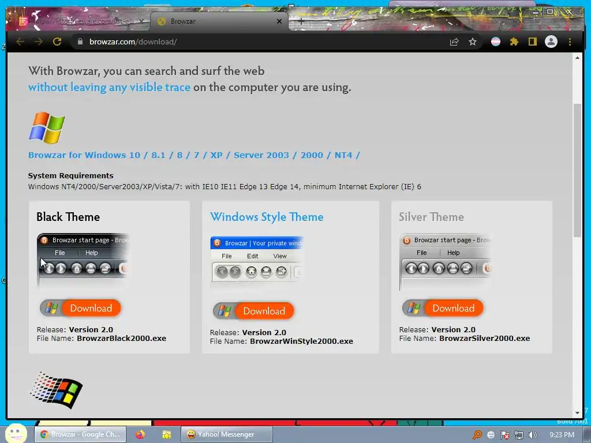Screen dimensions: 591x443
Task: Open the Start button smiley icon
Action: pyautogui.click(x=16, y=434)
